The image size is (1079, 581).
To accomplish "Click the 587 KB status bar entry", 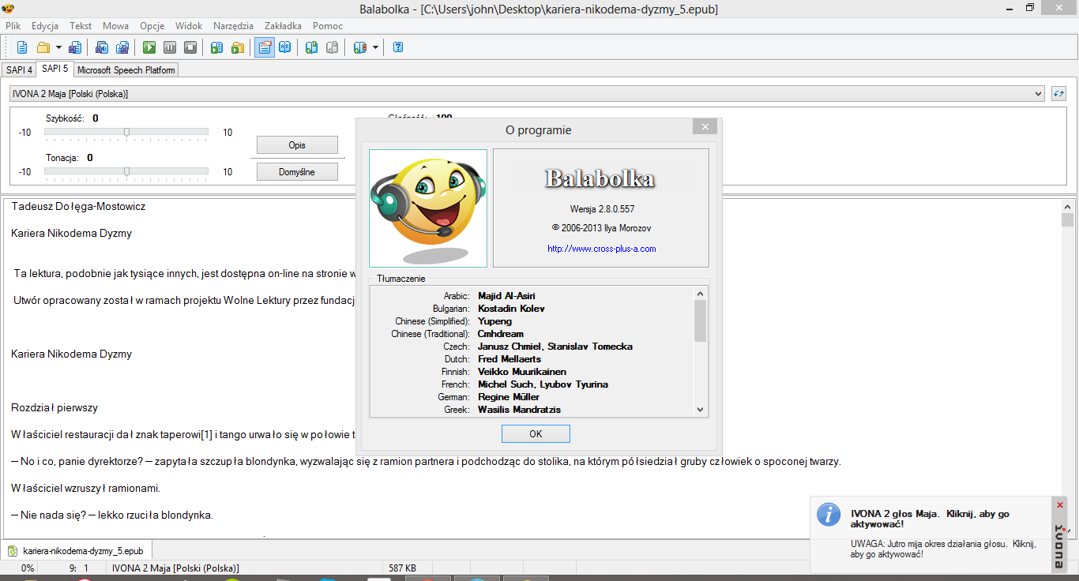I will point(402,568).
